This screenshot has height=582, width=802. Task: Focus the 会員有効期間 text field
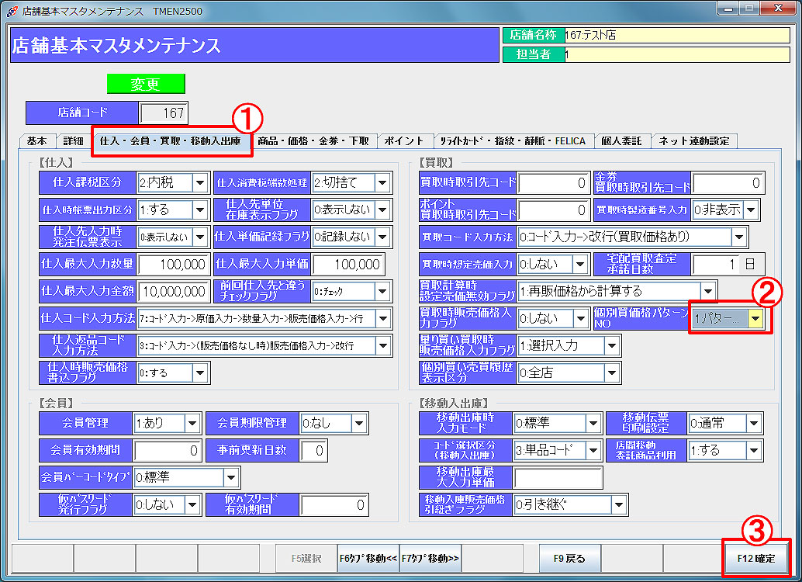click(x=168, y=450)
